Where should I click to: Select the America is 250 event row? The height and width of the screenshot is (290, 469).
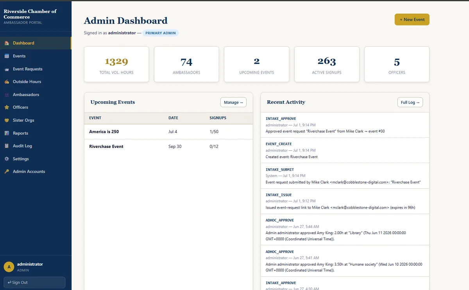tap(168, 132)
